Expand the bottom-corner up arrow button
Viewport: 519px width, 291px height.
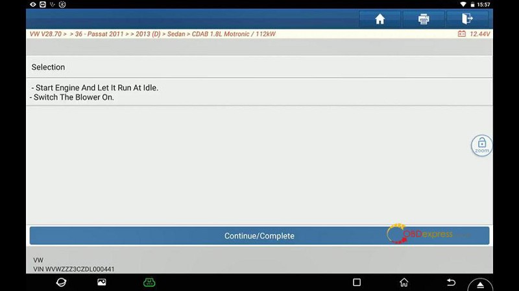click(480, 285)
